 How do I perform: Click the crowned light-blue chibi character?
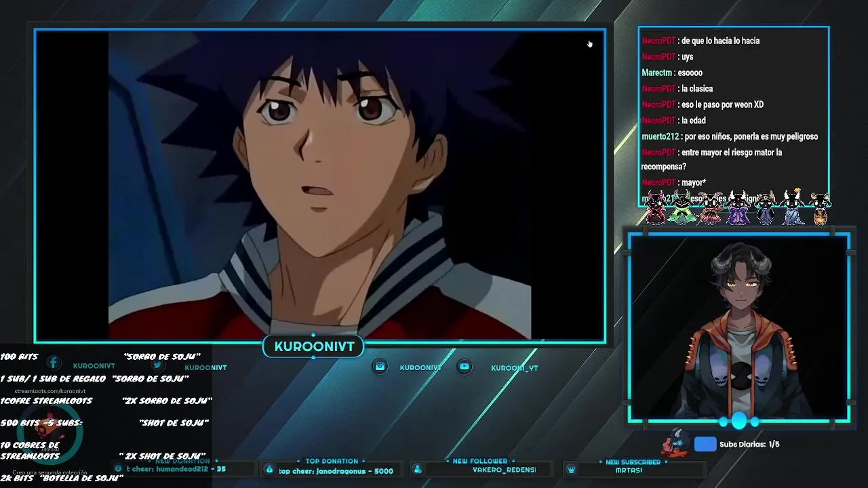794,207
